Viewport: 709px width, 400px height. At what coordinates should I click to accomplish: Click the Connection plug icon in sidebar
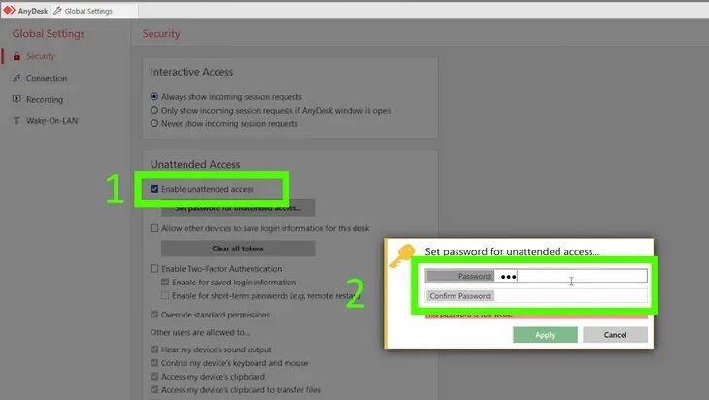coord(17,78)
